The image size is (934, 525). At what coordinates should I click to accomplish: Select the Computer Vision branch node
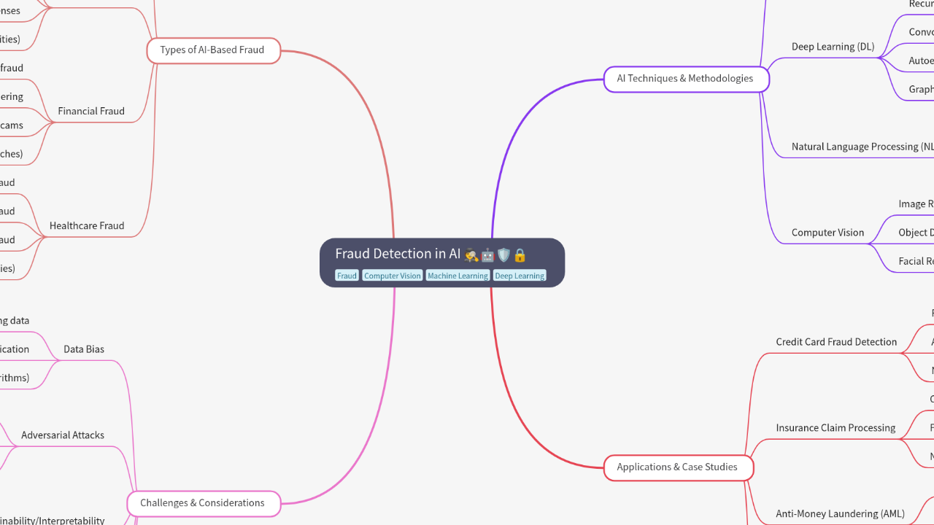click(828, 233)
